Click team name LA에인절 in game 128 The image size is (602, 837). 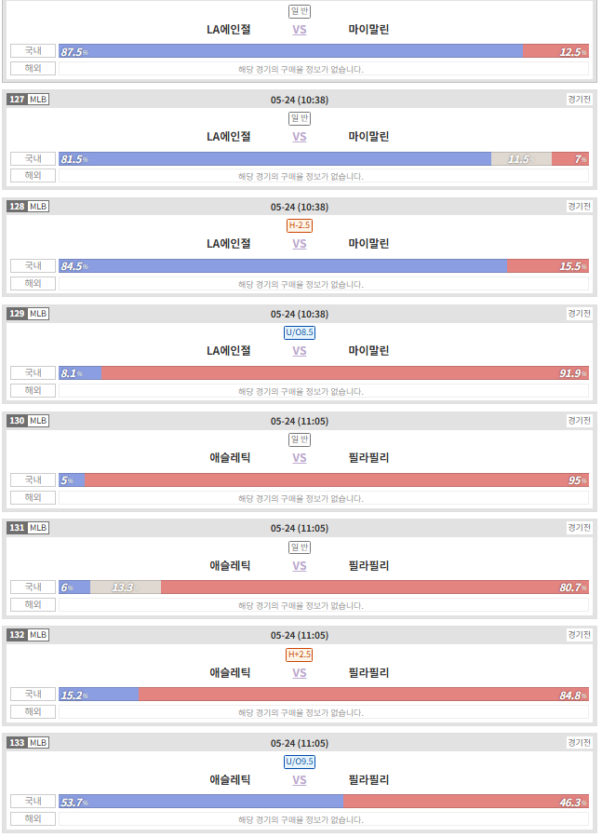point(228,243)
